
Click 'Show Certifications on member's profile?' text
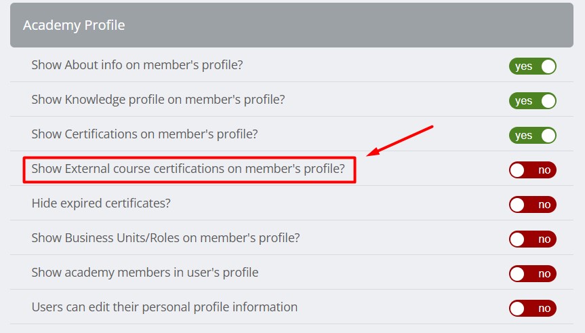[x=144, y=134]
